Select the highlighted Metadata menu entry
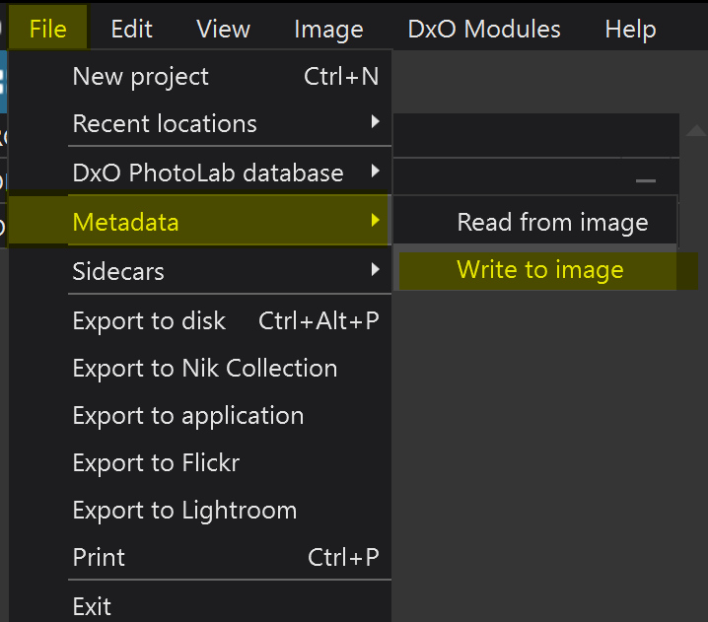Screen dimensions: 708x622 coord(126,222)
